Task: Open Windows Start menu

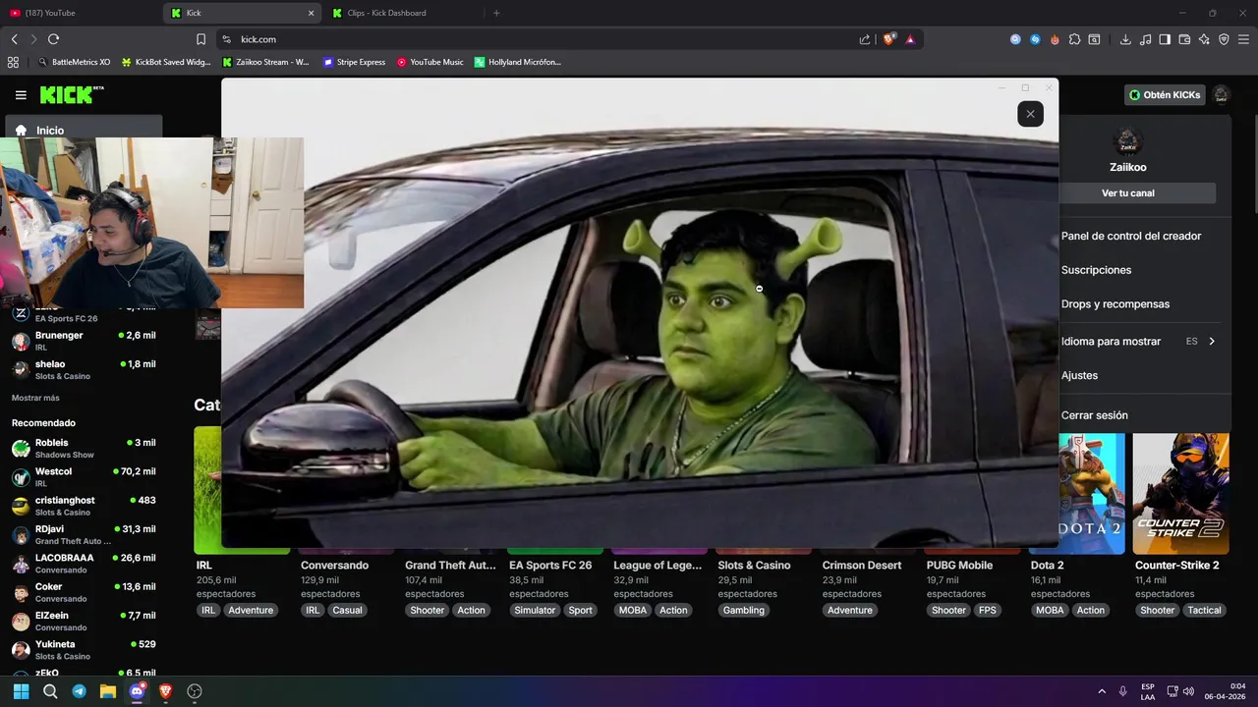Action: (x=21, y=691)
